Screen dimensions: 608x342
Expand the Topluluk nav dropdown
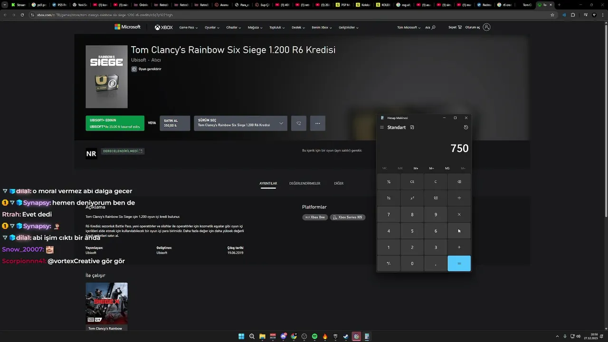[277, 28]
